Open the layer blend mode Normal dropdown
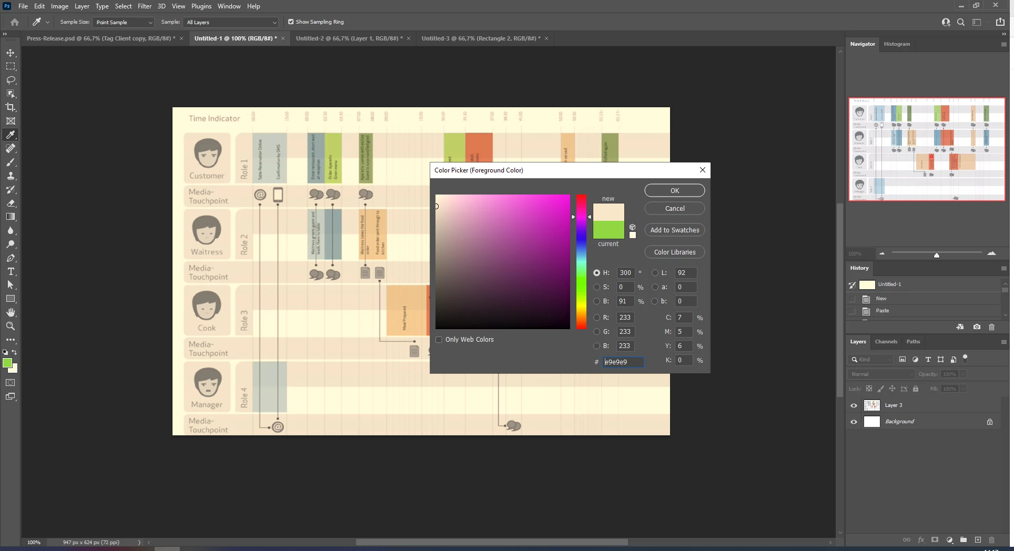Viewport: 1014px width, 551px height. [x=881, y=374]
